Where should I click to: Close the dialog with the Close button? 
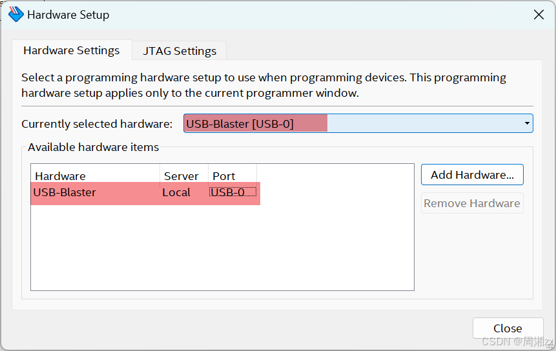[x=508, y=328]
